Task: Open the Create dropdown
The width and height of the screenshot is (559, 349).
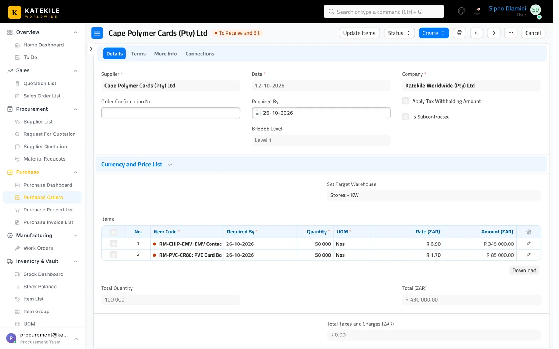Action: 434,33
